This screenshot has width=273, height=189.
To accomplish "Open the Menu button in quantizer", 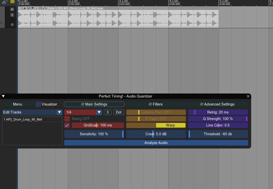I will [18, 104].
